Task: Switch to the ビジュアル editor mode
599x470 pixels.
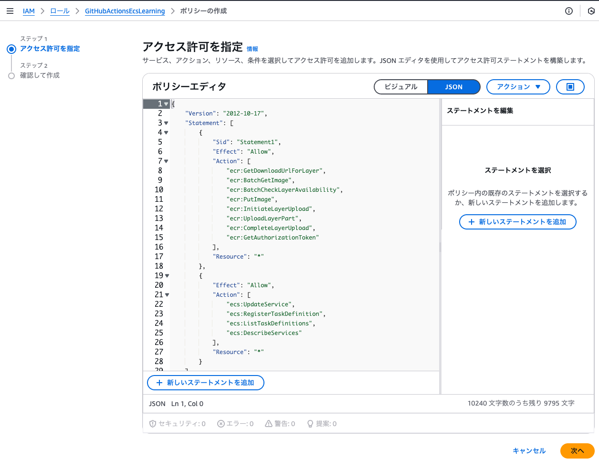Action: [401, 87]
